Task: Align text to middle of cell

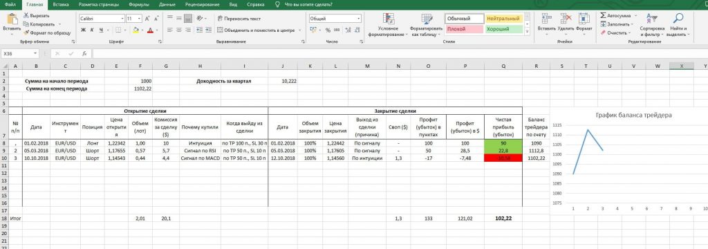Action: [179, 19]
